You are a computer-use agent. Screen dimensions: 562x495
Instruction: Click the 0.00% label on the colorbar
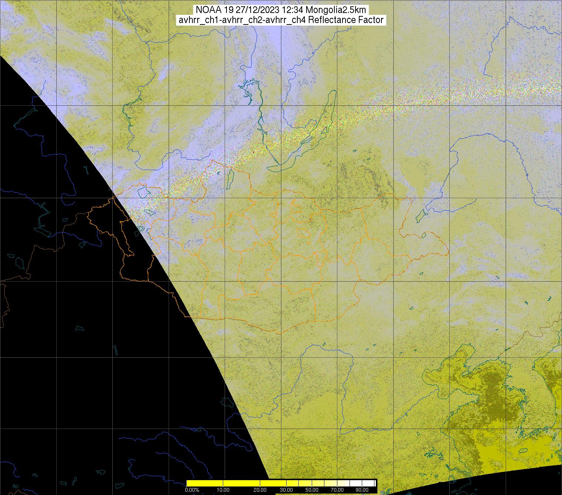pos(192,490)
